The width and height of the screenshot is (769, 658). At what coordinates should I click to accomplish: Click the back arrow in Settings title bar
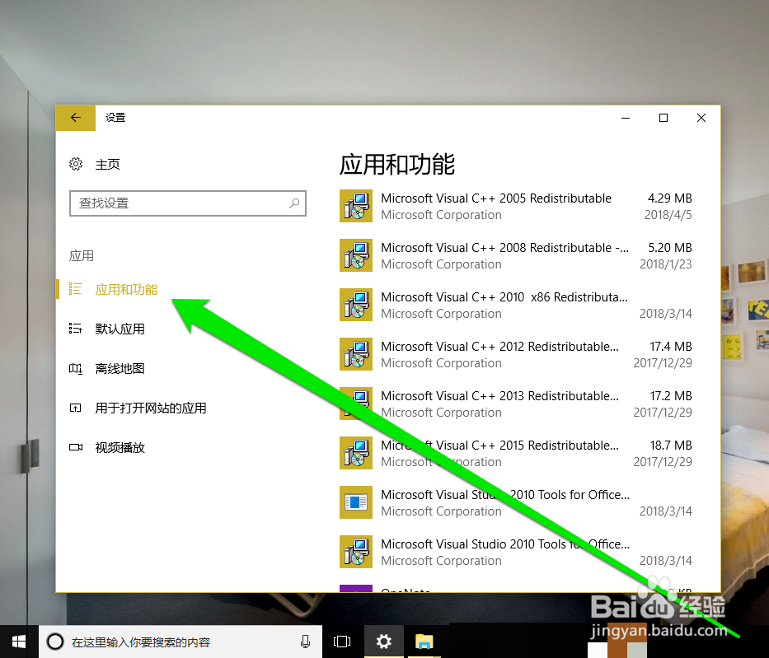coord(76,118)
